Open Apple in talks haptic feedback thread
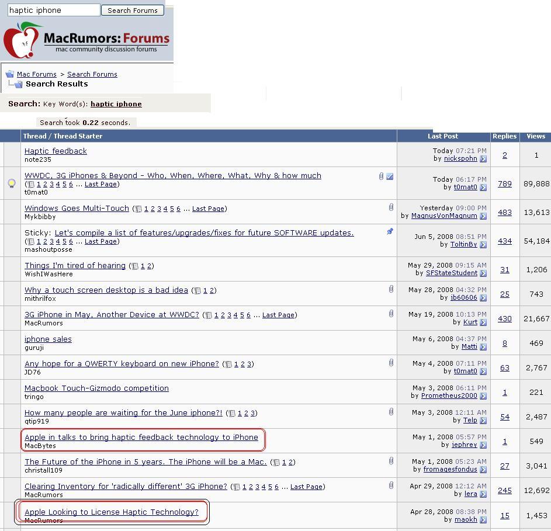The image size is (551, 531). coord(141,437)
